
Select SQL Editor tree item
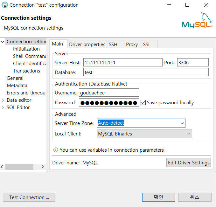[x=18, y=107]
